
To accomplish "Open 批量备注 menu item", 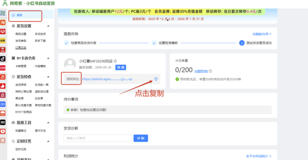I will click(x=21, y=131).
